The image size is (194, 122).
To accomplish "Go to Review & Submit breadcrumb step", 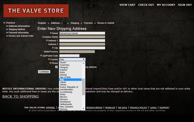I will 106,23.
